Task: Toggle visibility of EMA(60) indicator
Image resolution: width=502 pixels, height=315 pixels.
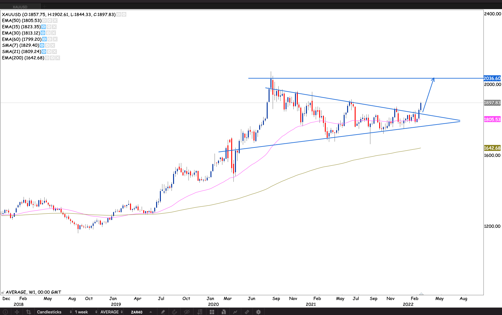Action: (x=45, y=39)
